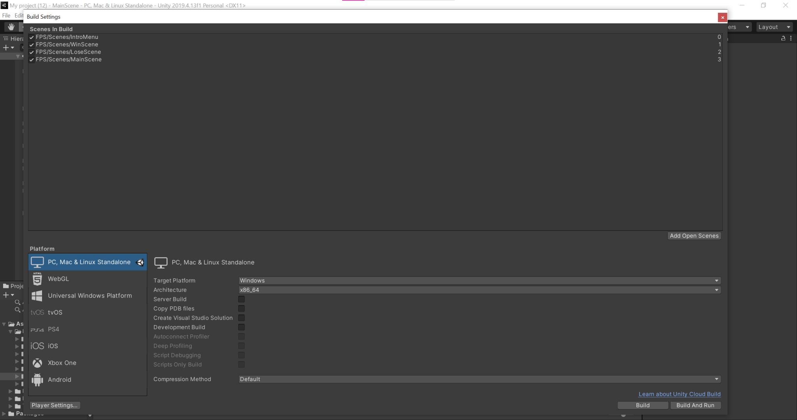Open the Learn about Unity Cloud Build link

[x=679, y=394]
